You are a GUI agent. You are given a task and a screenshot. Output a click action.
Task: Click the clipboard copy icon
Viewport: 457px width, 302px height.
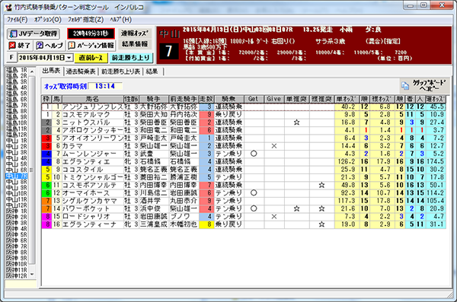405,86
